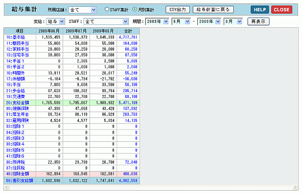Click the HELP button
The height and width of the screenshot is (194, 302).
(260, 10)
